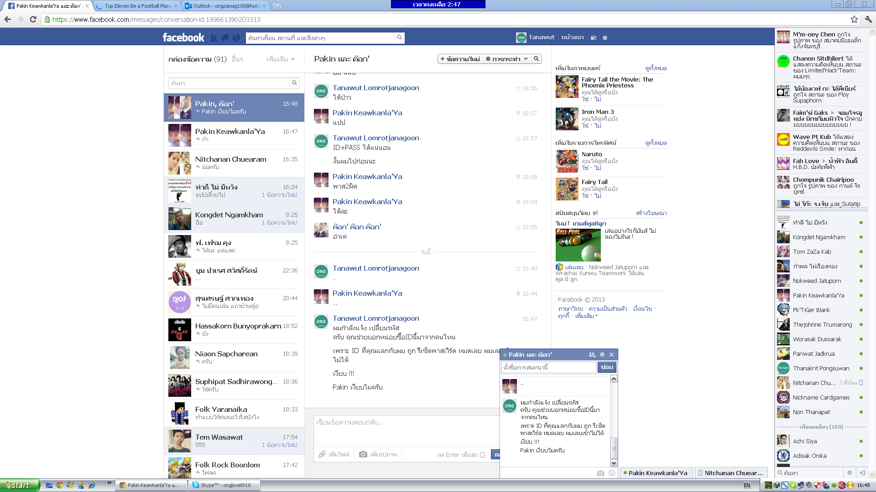Open emoticon smiley picker in chat popup
Screen dimensions: 876x492
[612, 473]
